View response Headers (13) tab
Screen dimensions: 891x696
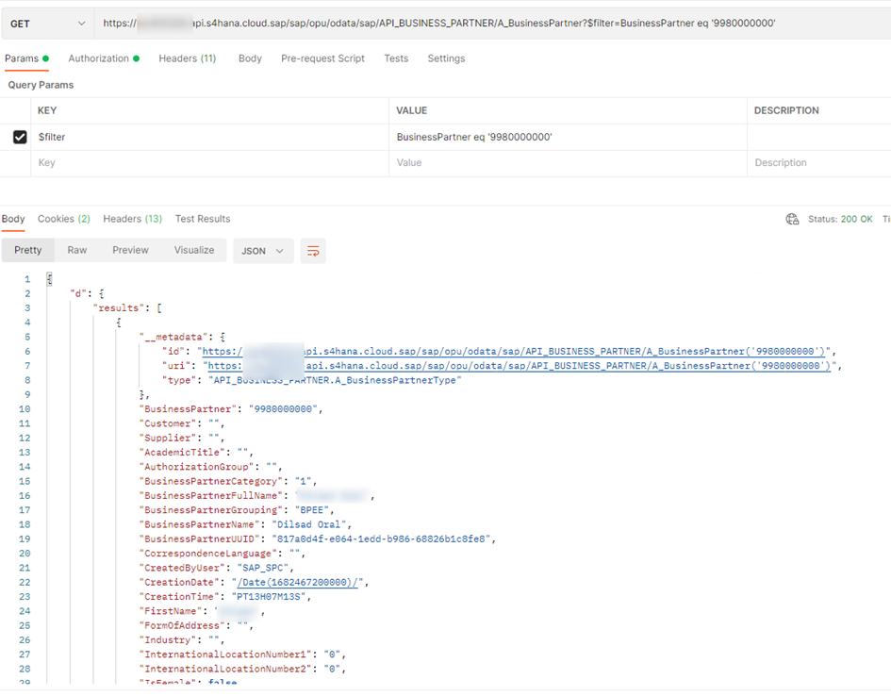coord(132,219)
